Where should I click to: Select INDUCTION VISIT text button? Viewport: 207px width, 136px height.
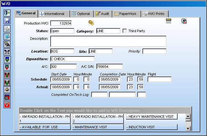[152, 127]
